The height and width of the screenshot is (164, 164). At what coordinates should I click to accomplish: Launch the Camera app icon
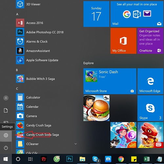[x=20, y=116]
